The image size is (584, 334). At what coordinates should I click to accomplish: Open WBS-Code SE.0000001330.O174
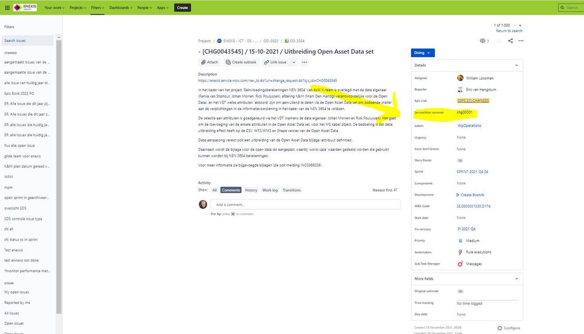(x=474, y=206)
